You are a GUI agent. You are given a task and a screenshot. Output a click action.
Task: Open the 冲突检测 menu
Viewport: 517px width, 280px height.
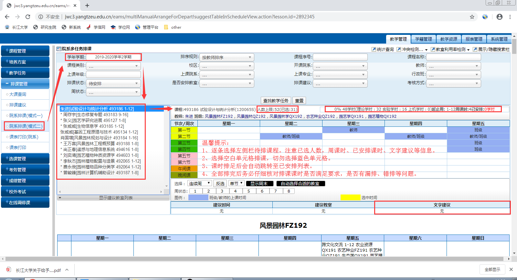click(x=412, y=49)
